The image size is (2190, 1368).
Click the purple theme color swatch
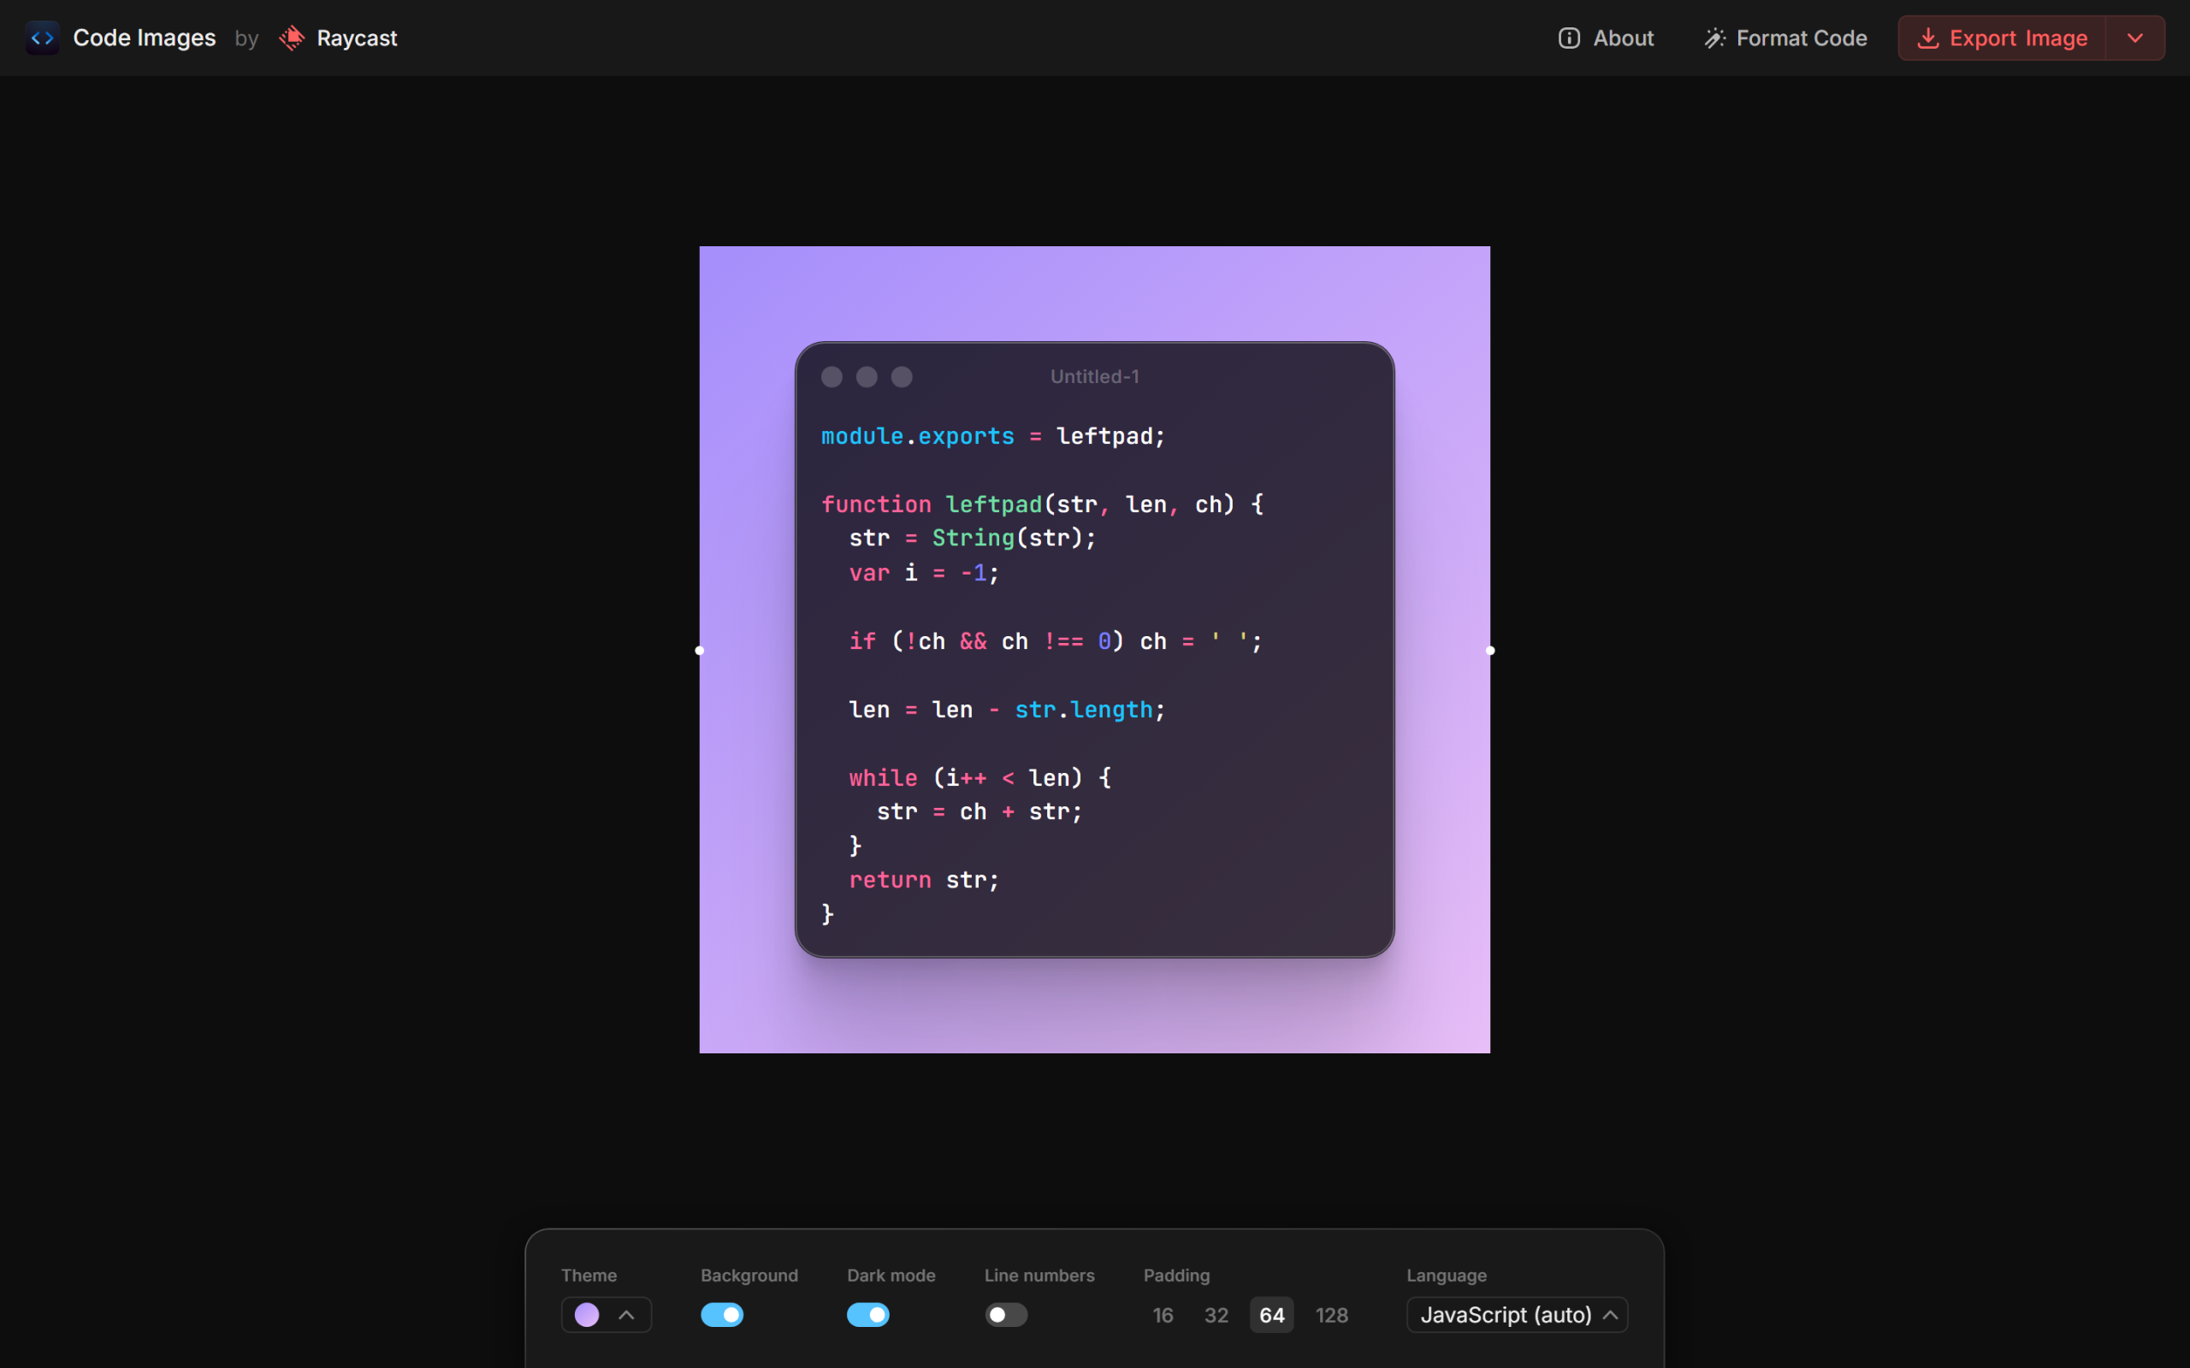click(586, 1315)
